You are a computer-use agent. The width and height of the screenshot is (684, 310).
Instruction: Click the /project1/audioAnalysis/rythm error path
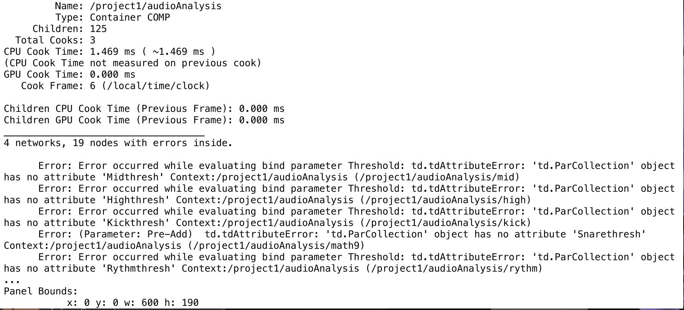(x=454, y=269)
